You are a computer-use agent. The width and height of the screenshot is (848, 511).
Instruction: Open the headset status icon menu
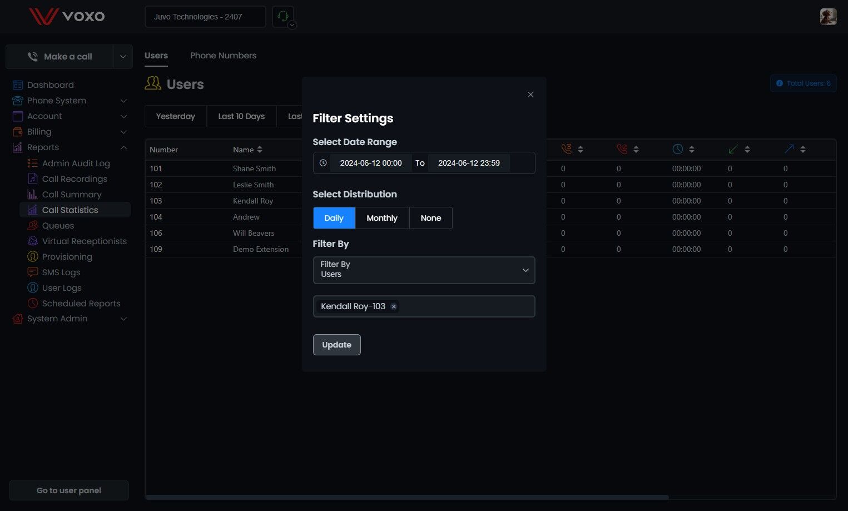(x=283, y=17)
